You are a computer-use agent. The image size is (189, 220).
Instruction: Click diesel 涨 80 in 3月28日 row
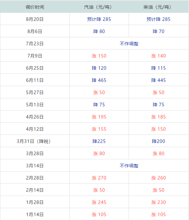[158, 154]
